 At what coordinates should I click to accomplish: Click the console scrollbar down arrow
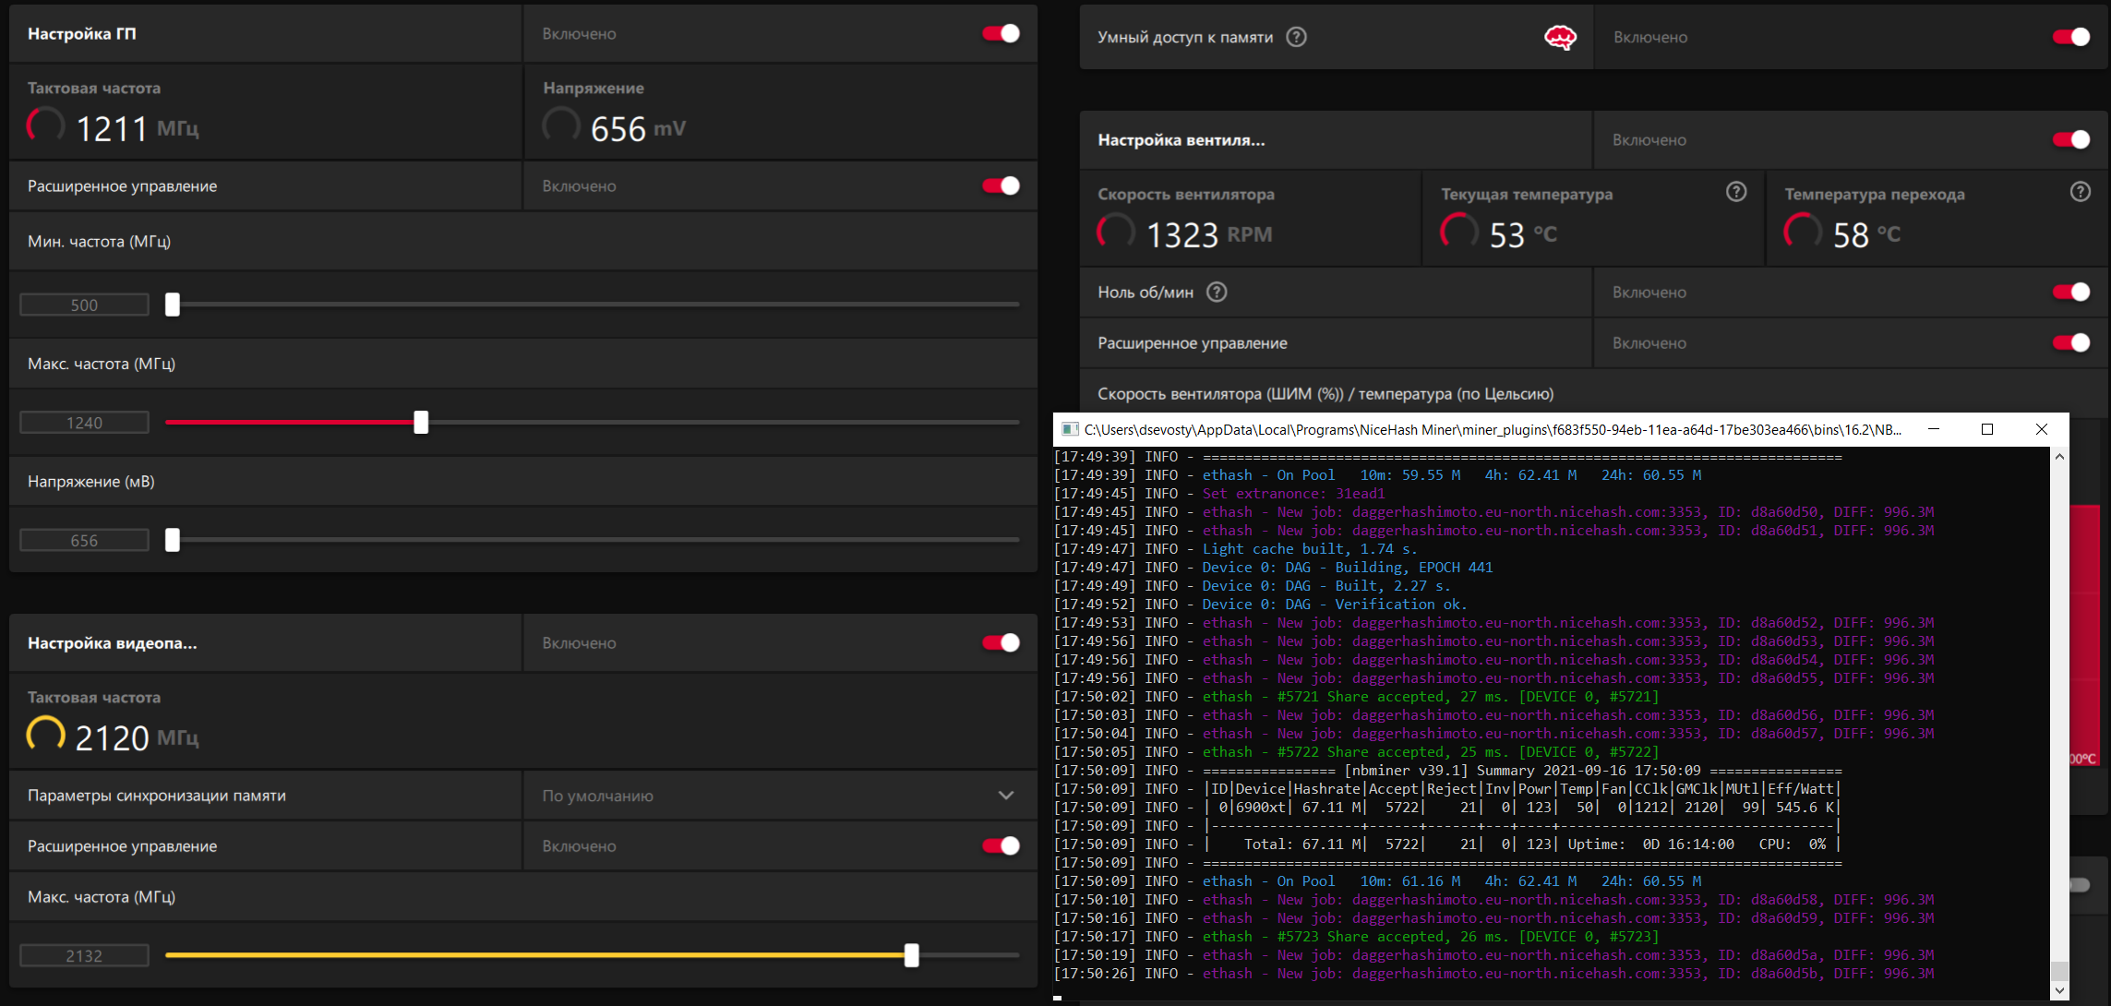tap(2059, 990)
